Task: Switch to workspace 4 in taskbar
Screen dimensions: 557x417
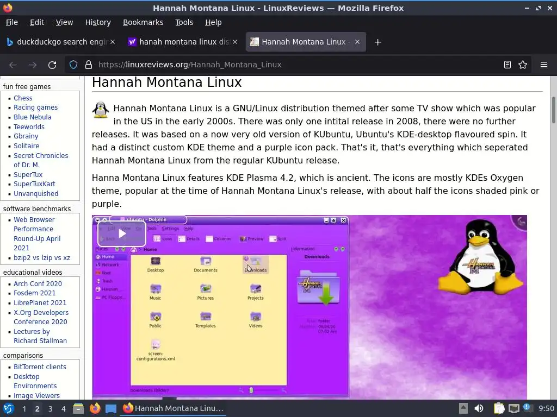Action: coord(64,409)
